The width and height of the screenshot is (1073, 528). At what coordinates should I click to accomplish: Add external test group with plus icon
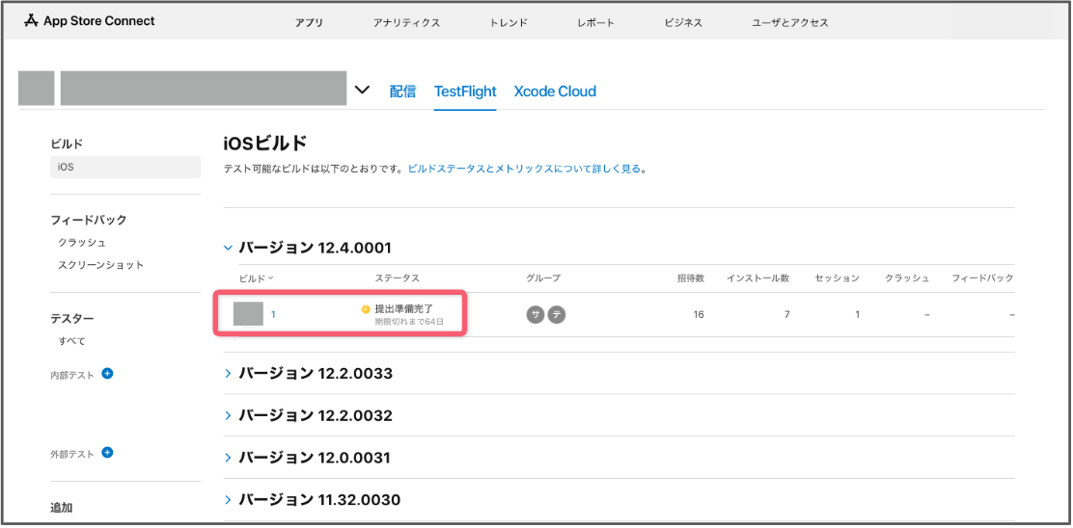click(107, 453)
